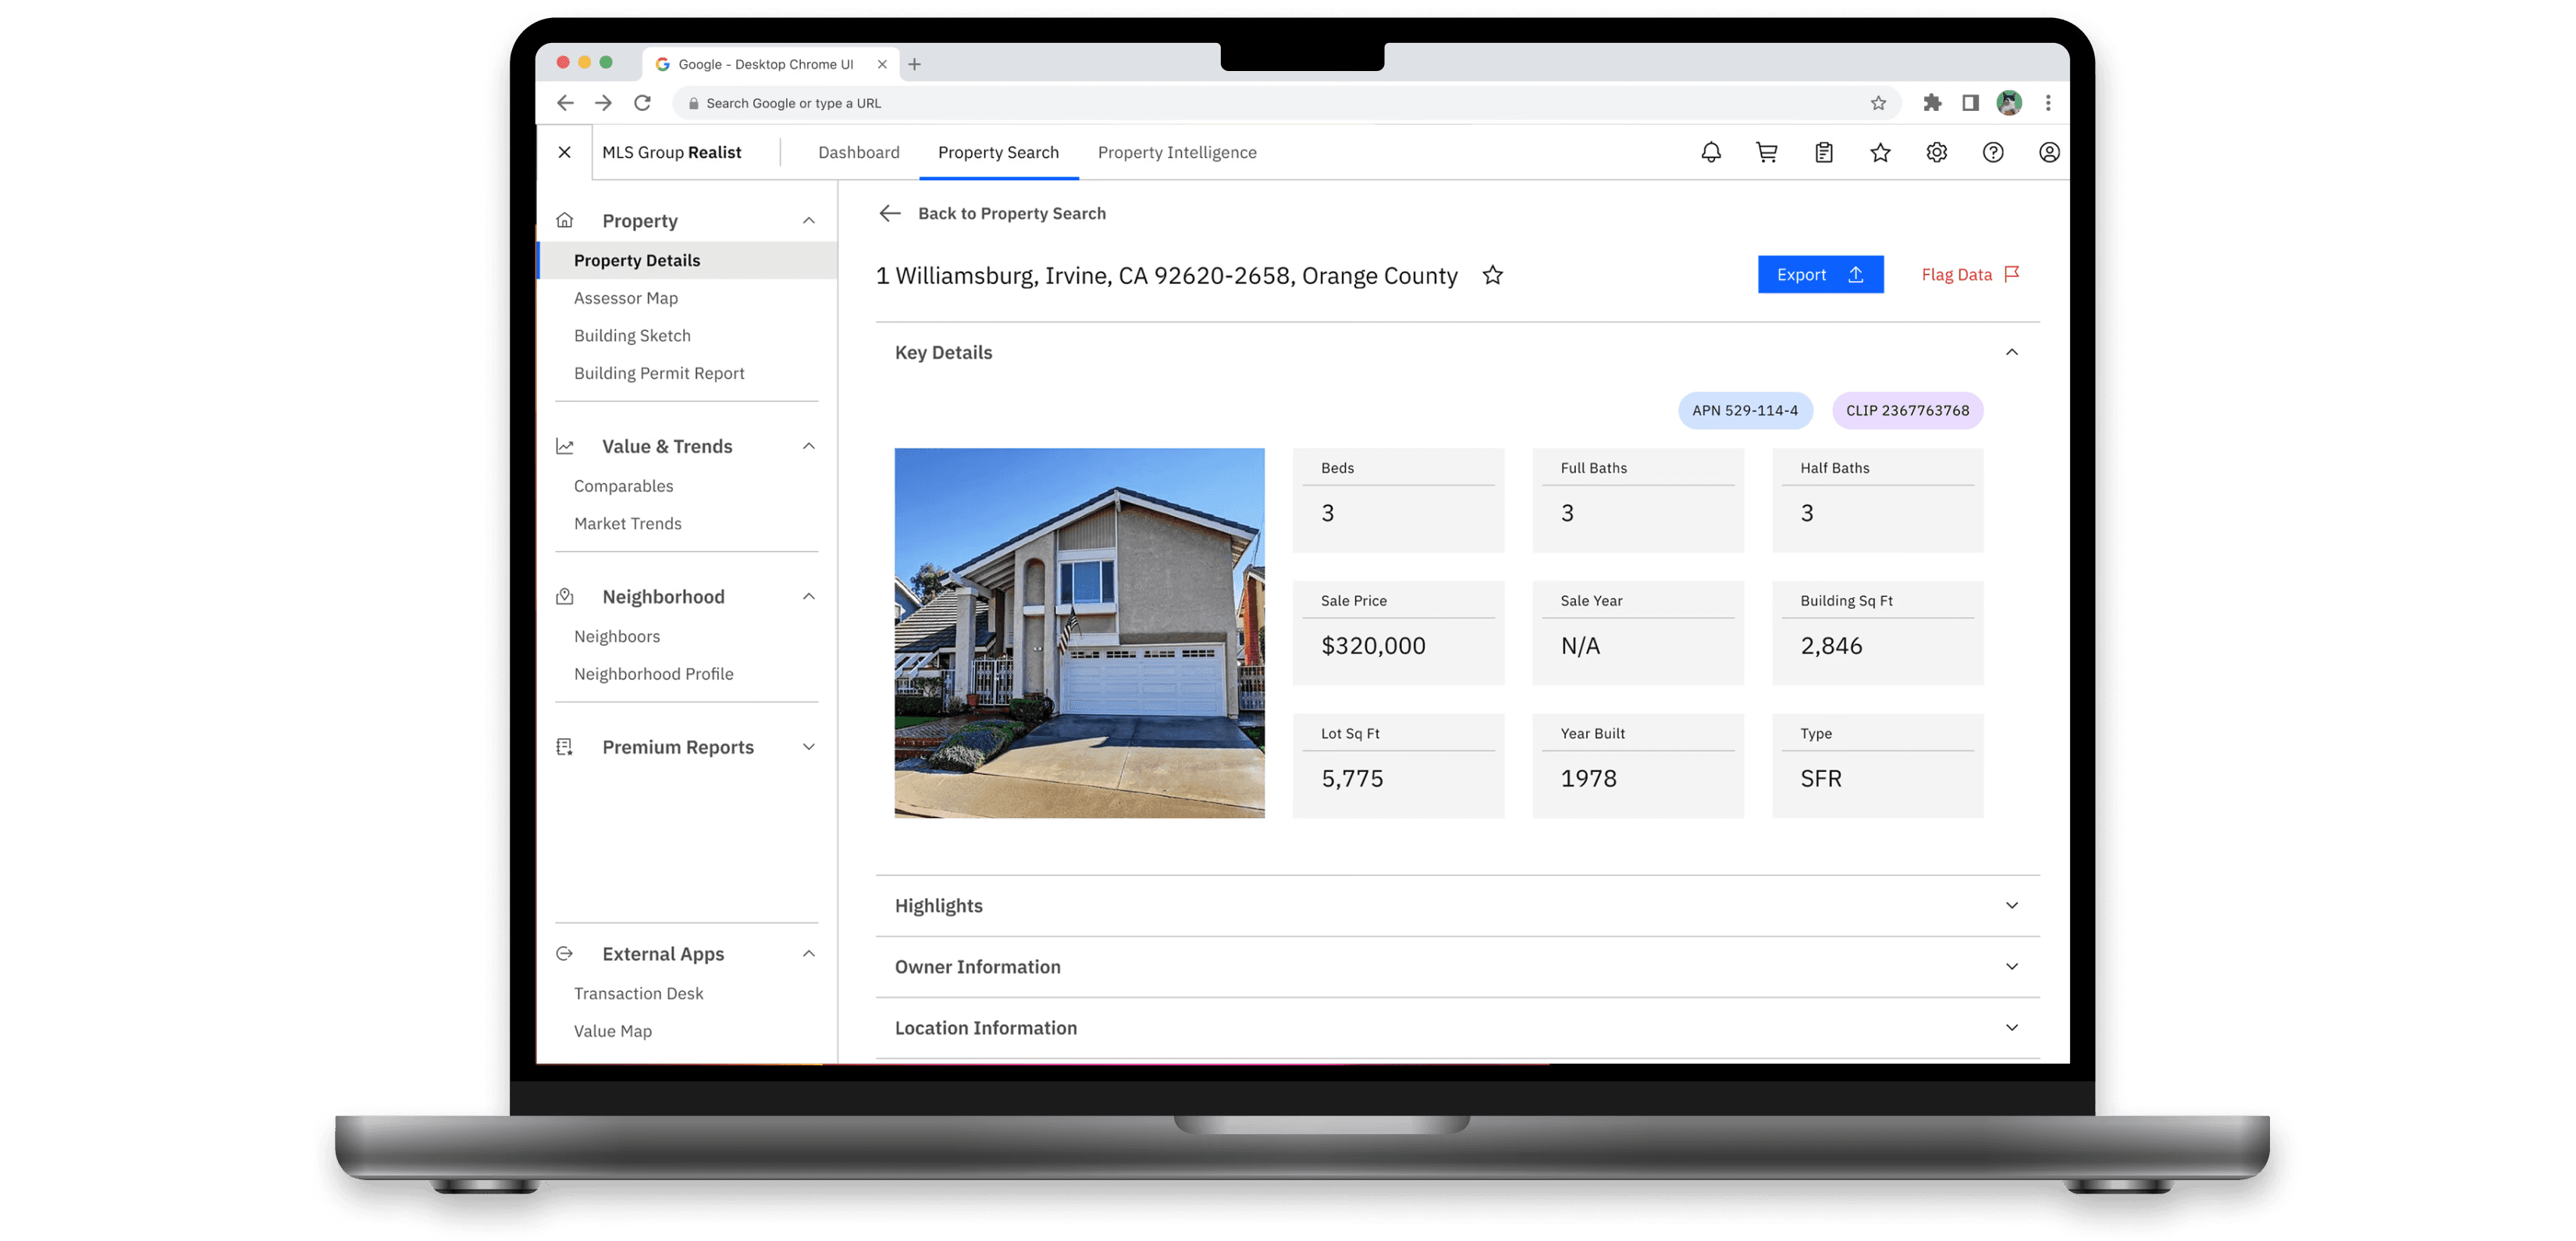2576x1241 pixels.
Task: Open settings gear icon in header
Action: pyautogui.click(x=1937, y=152)
